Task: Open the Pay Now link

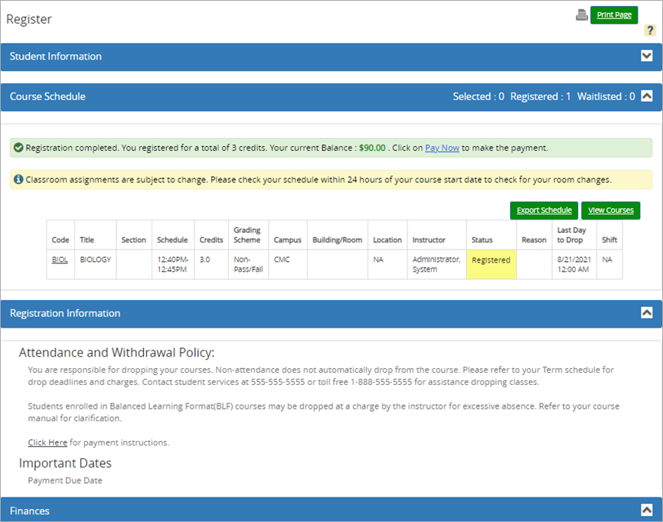Action: coord(442,148)
